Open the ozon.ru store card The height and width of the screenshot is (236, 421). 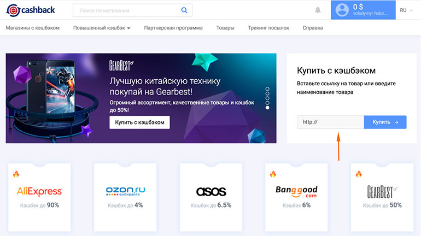pos(125,197)
